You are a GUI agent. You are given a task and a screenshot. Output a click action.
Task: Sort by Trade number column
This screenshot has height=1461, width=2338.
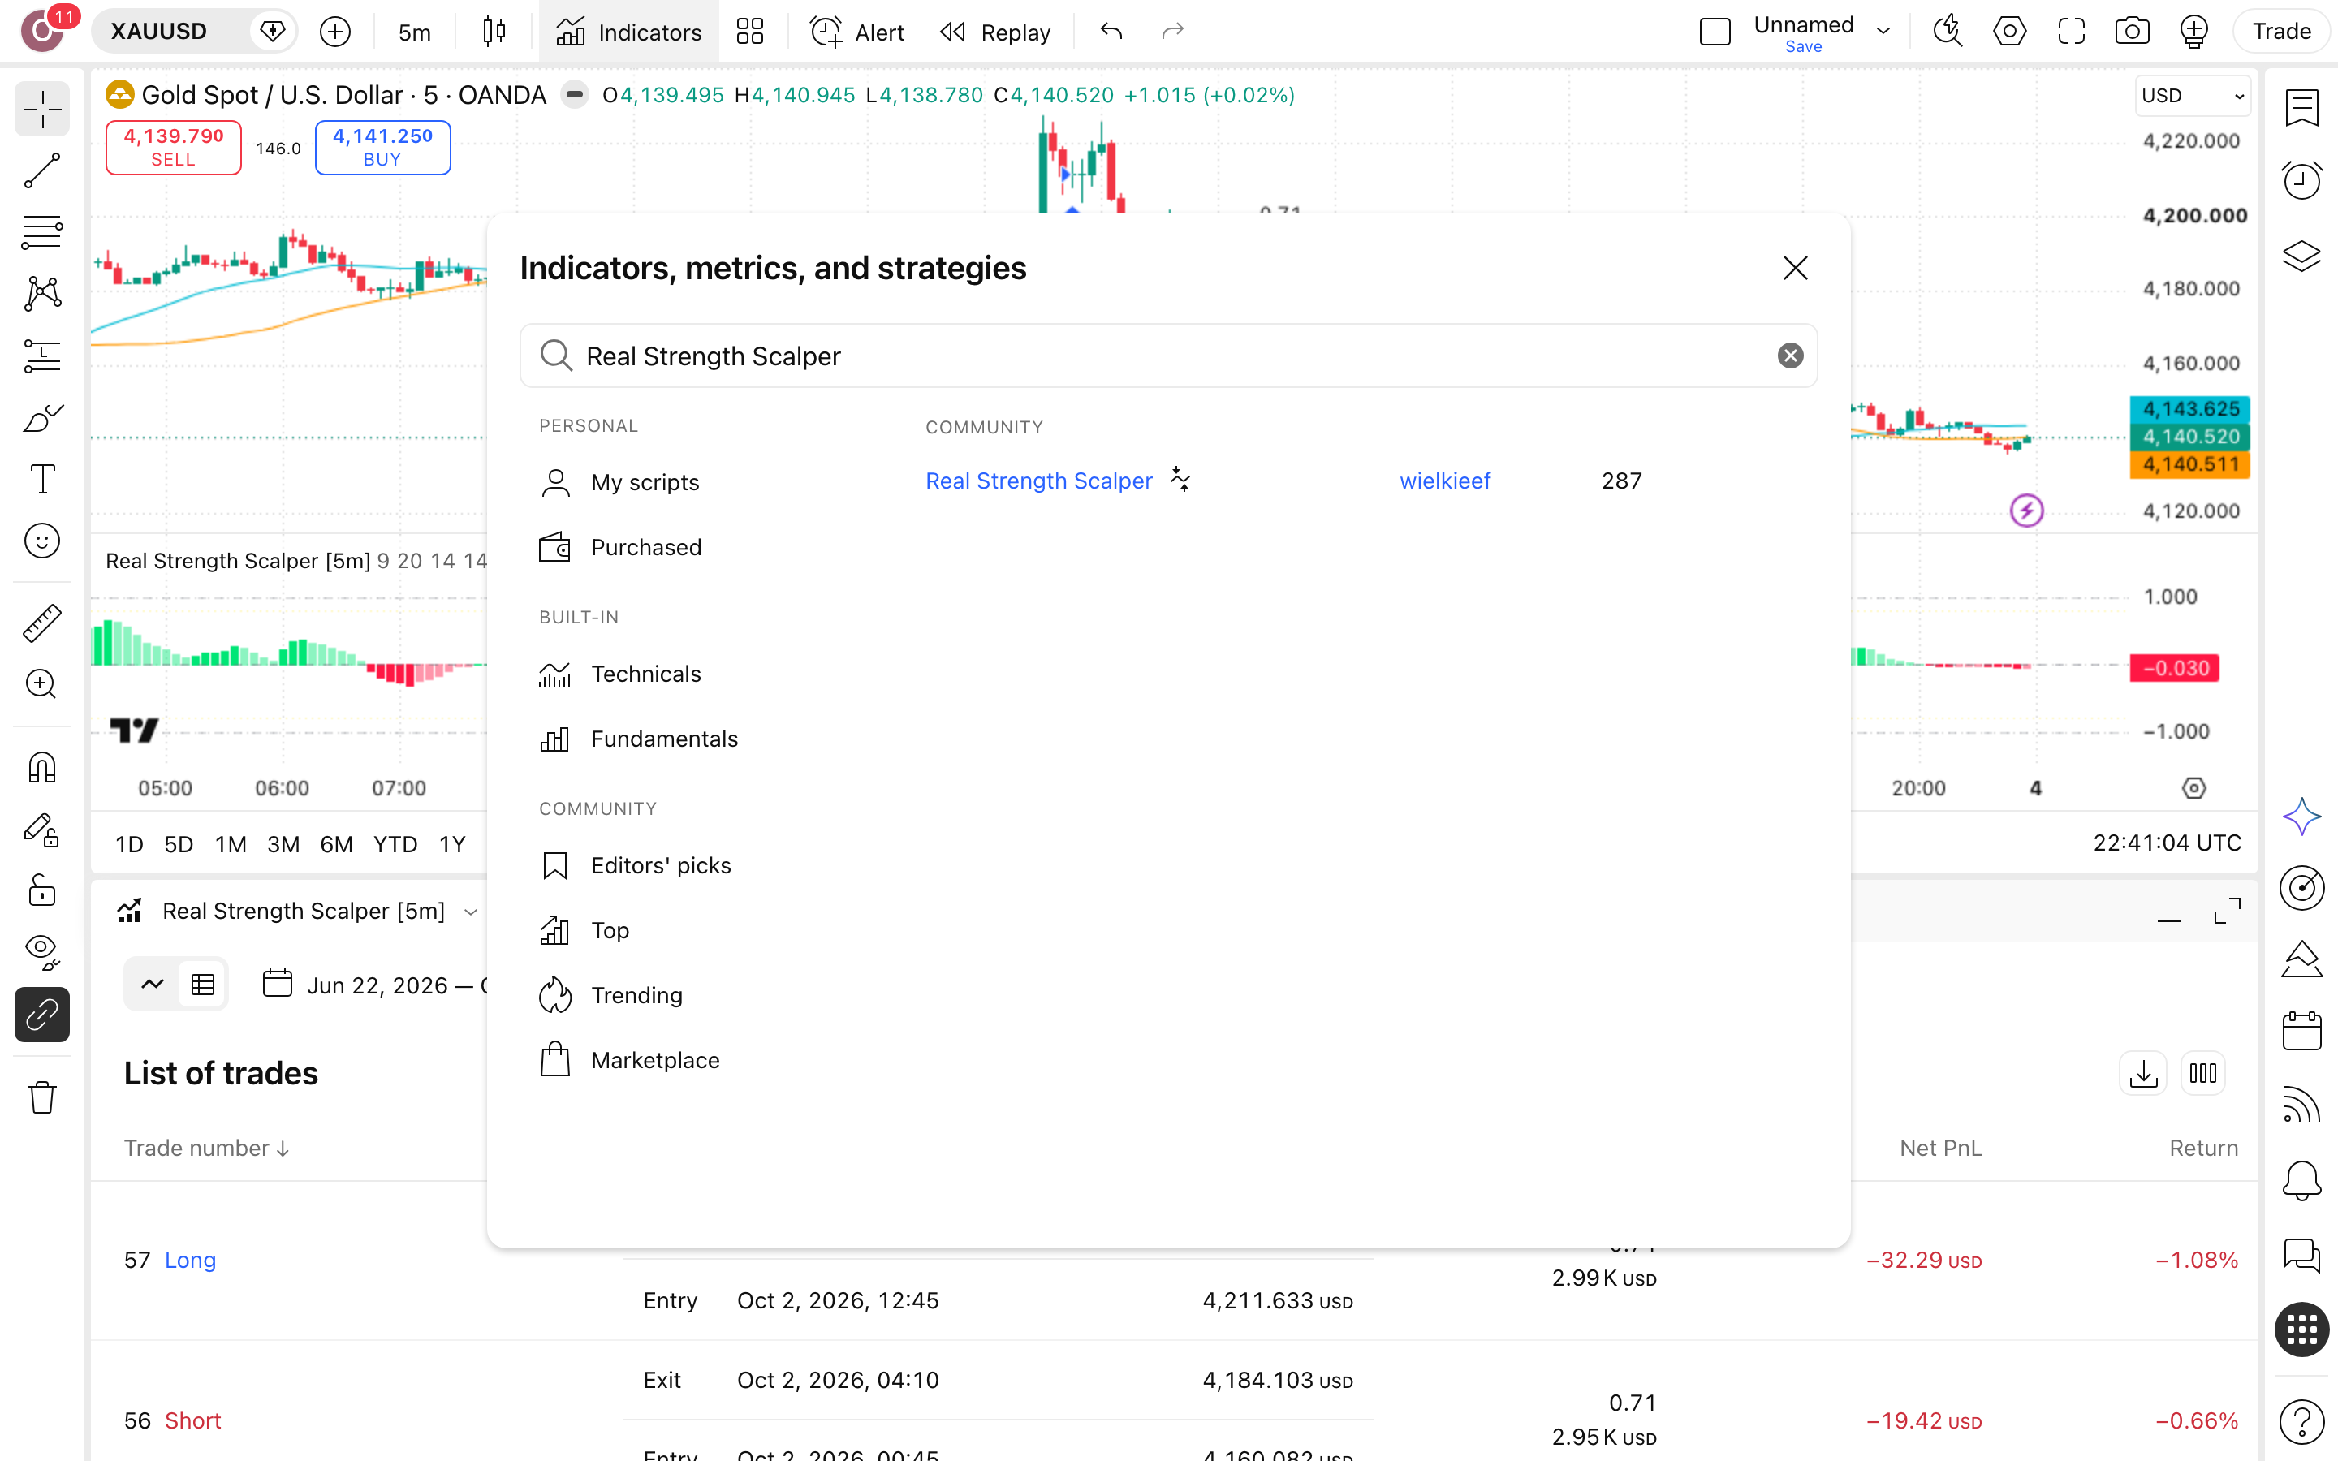point(205,1148)
